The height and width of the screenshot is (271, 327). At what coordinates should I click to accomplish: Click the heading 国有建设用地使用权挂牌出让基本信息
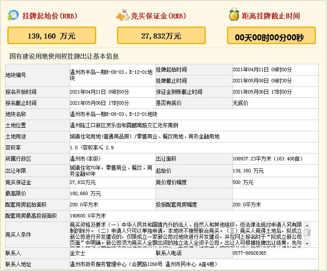64,56
